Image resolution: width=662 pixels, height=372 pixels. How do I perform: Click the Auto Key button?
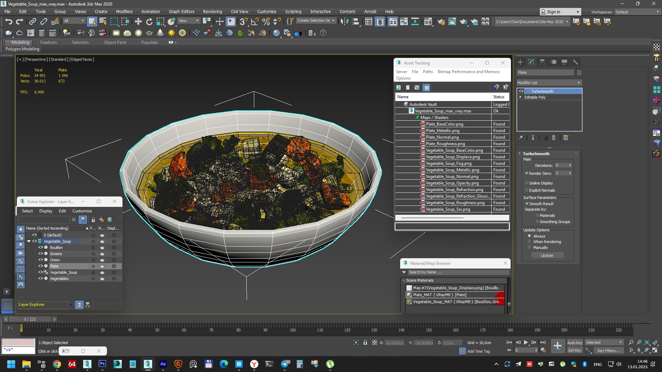click(575, 343)
